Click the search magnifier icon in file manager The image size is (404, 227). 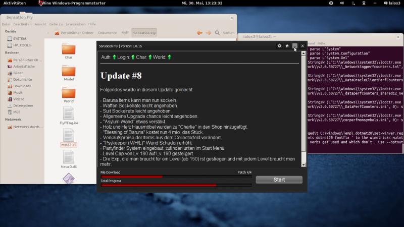(x=216, y=33)
